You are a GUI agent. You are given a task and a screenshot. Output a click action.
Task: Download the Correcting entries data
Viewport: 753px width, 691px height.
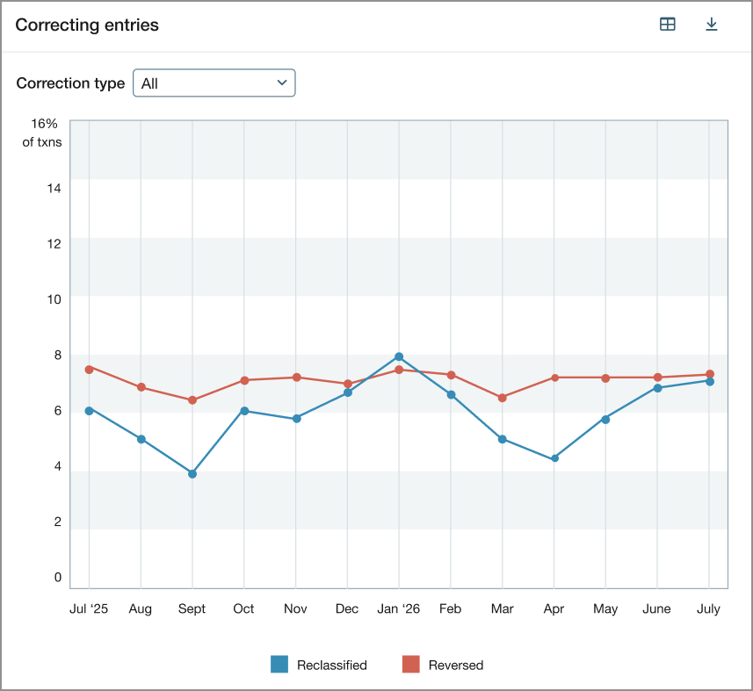pos(712,24)
